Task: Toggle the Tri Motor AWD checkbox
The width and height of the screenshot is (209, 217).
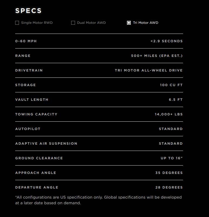Action: pos(129,23)
